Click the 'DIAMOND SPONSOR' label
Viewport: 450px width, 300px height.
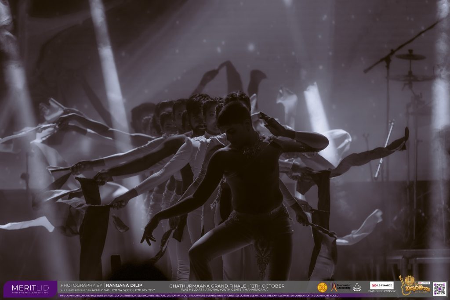[382, 291]
